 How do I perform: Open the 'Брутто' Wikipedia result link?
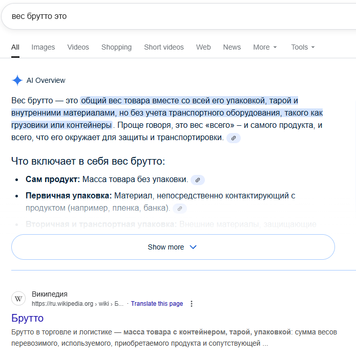click(x=27, y=318)
